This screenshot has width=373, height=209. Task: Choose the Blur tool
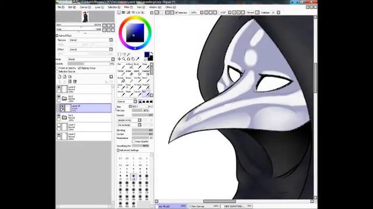tap(146, 93)
